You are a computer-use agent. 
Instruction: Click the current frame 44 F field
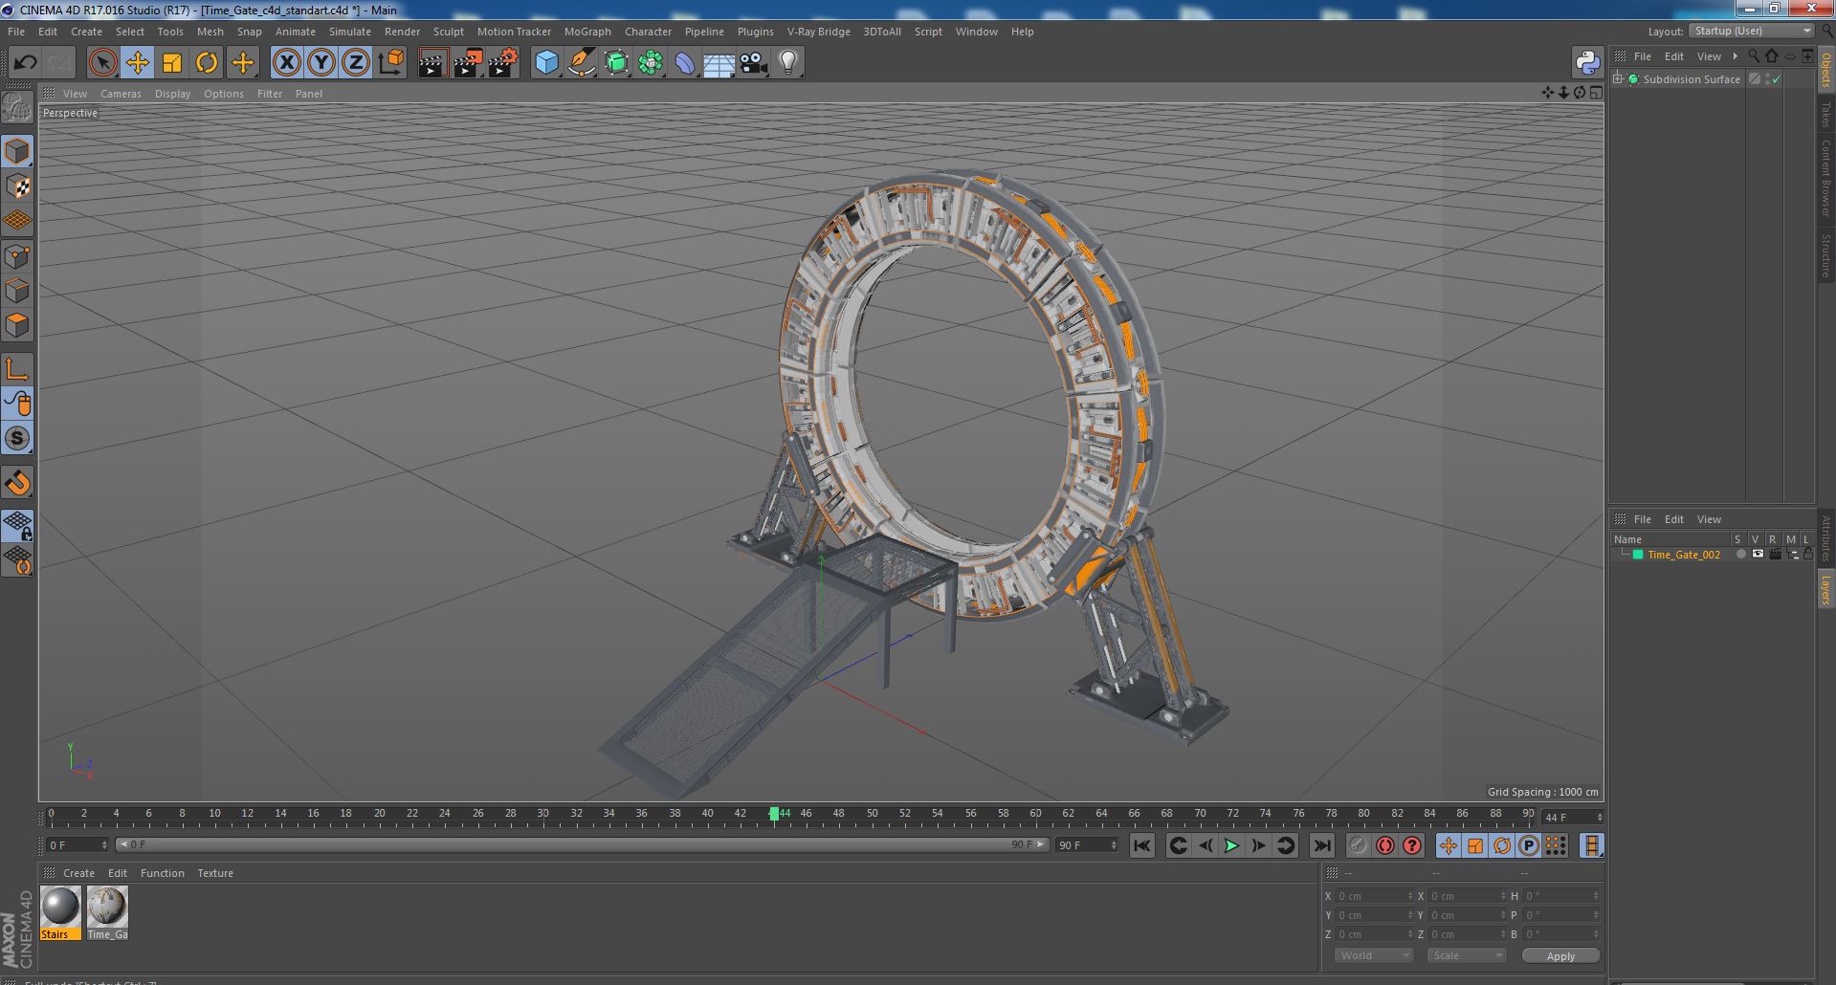1572,817
